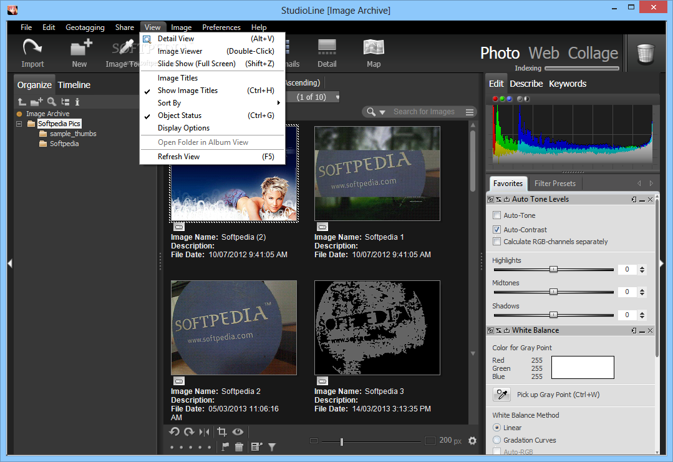Click the small thumbnail size icon

314,441
